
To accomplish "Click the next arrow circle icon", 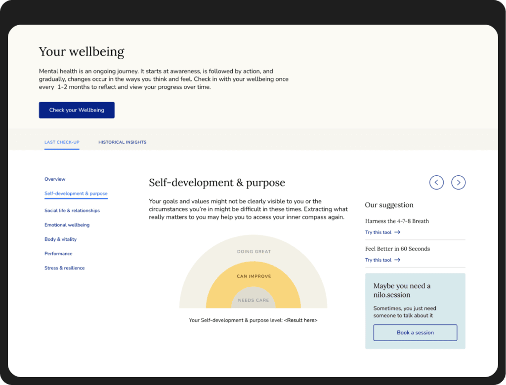I will (x=458, y=183).
